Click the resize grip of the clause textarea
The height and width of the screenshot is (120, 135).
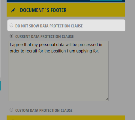click(107, 99)
